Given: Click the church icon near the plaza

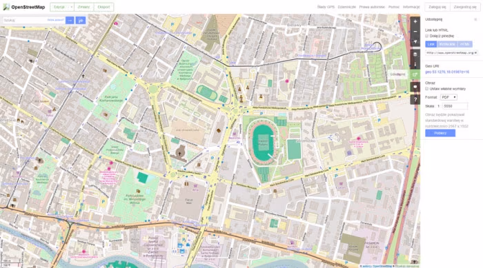Looking at the screenshot, I should coord(179,153).
